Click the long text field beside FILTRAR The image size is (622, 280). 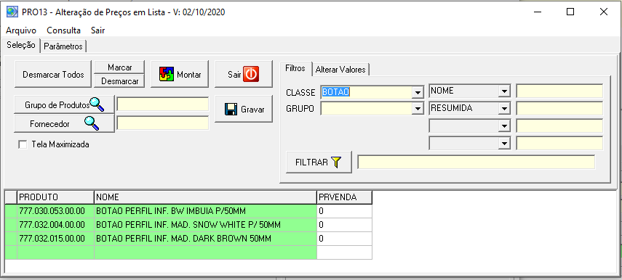476,162
